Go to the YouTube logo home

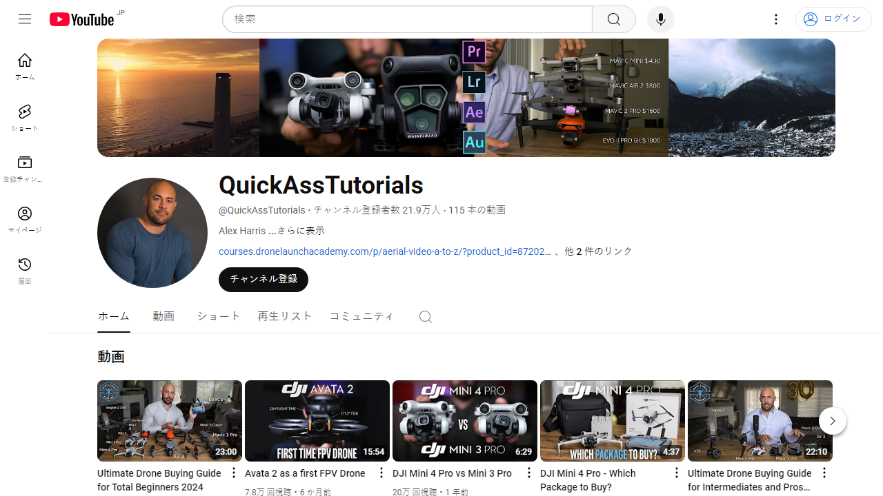pyautogui.click(x=82, y=19)
